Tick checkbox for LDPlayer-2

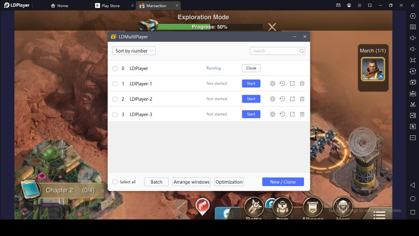click(x=115, y=99)
